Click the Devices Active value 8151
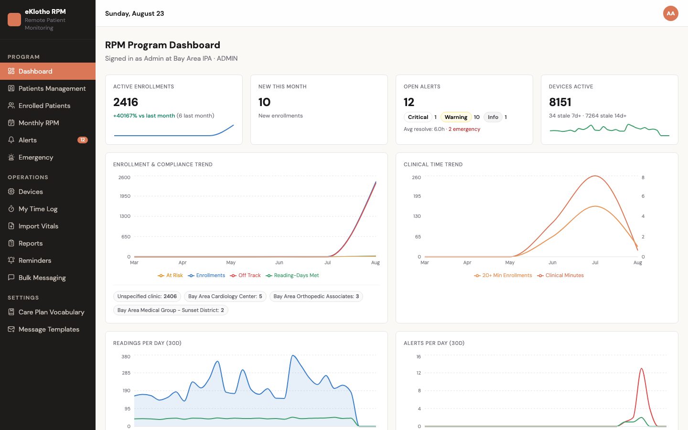This screenshot has height=430, width=688. tap(560, 102)
